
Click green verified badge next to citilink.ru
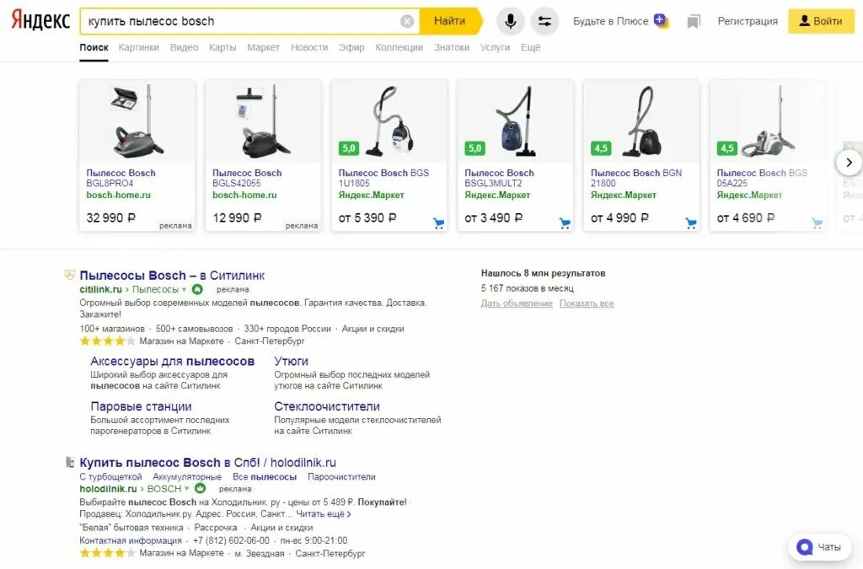click(197, 289)
